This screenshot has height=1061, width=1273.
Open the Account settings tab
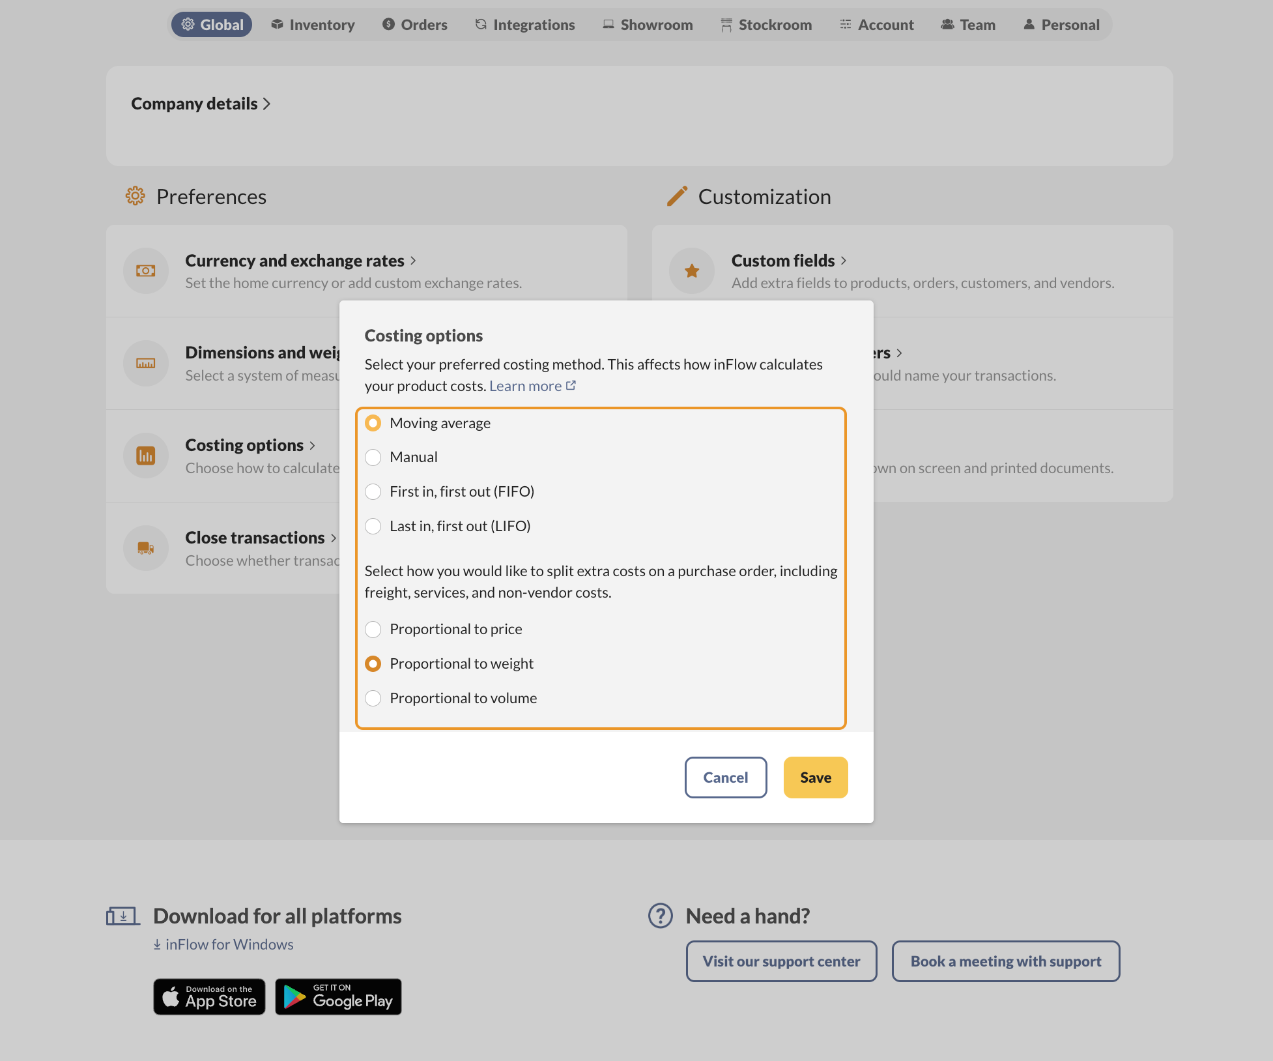click(877, 24)
